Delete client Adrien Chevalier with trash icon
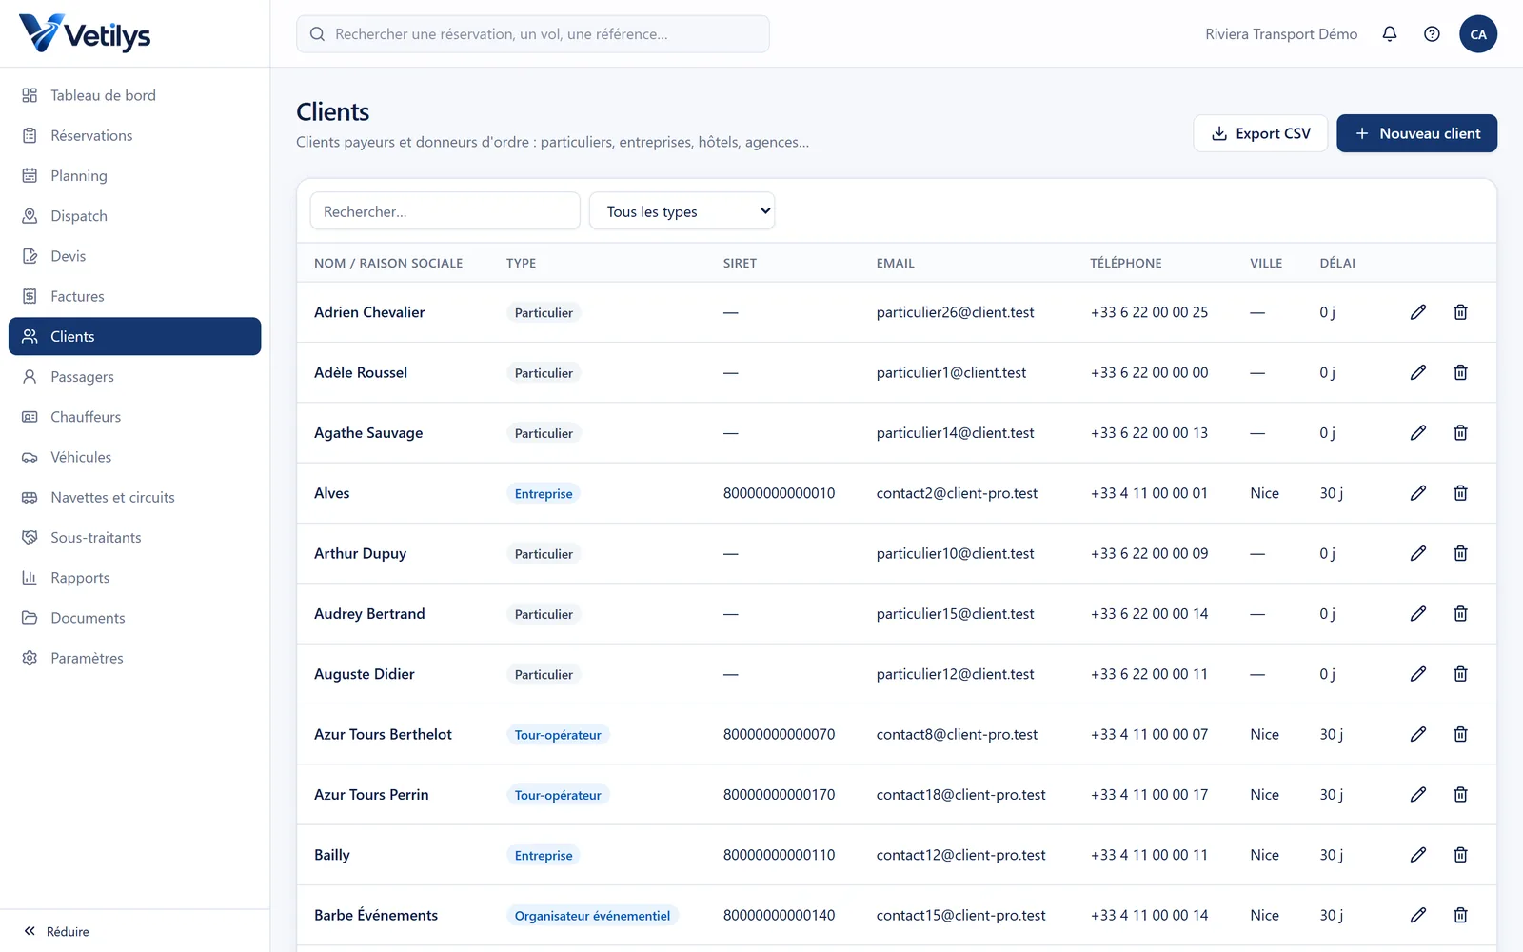 pyautogui.click(x=1460, y=312)
